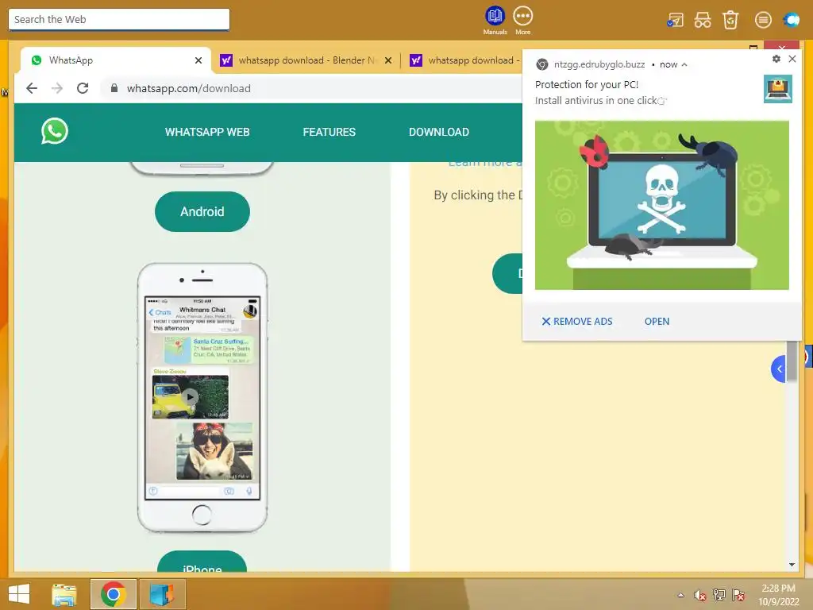Click the binoculars icon in top toolbar
Image resolution: width=813 pixels, height=610 pixels.
[703, 20]
